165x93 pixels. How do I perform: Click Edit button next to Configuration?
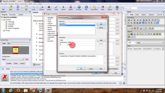pyautogui.click(x=27, y=59)
